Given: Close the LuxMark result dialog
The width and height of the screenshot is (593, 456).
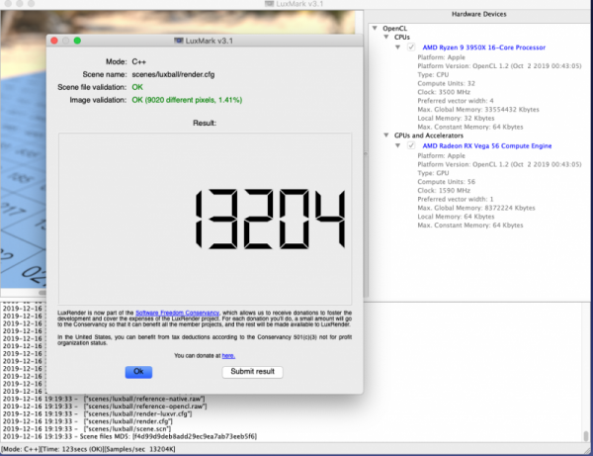Looking at the screenshot, I should pyautogui.click(x=54, y=41).
